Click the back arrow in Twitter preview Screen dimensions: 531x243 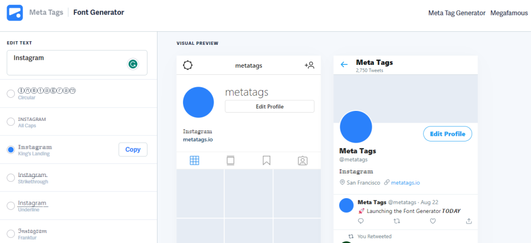pyautogui.click(x=344, y=65)
